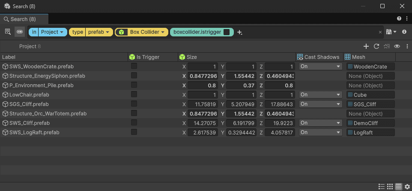Viewport: 412px width, 191px height.
Task: Enable Is Trigger for SWS_WoodenCrate.prefab
Action: 134,66
